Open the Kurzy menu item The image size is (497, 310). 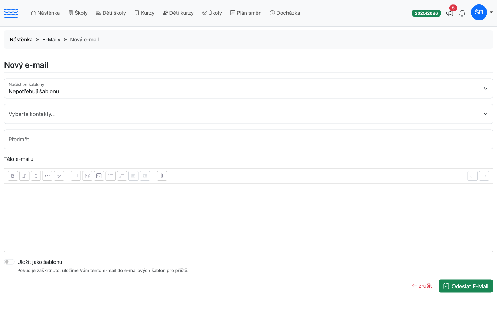(x=144, y=13)
